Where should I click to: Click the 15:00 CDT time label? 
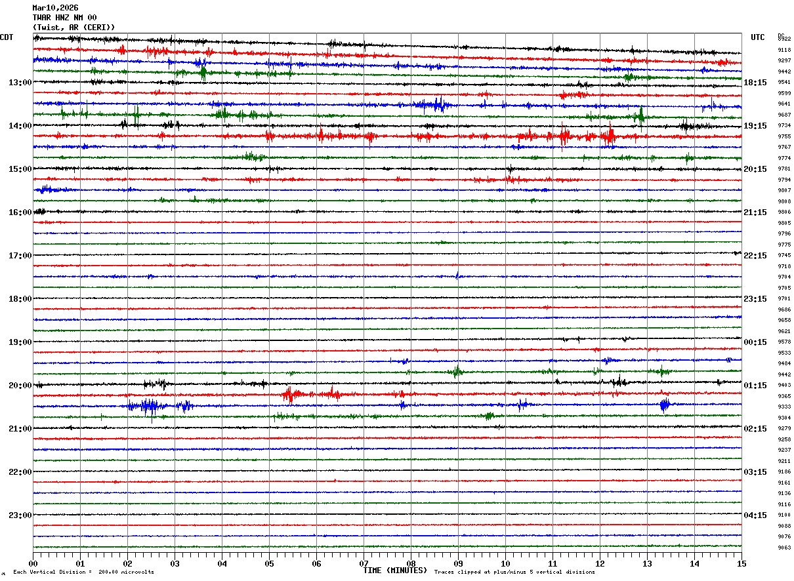pos(20,169)
